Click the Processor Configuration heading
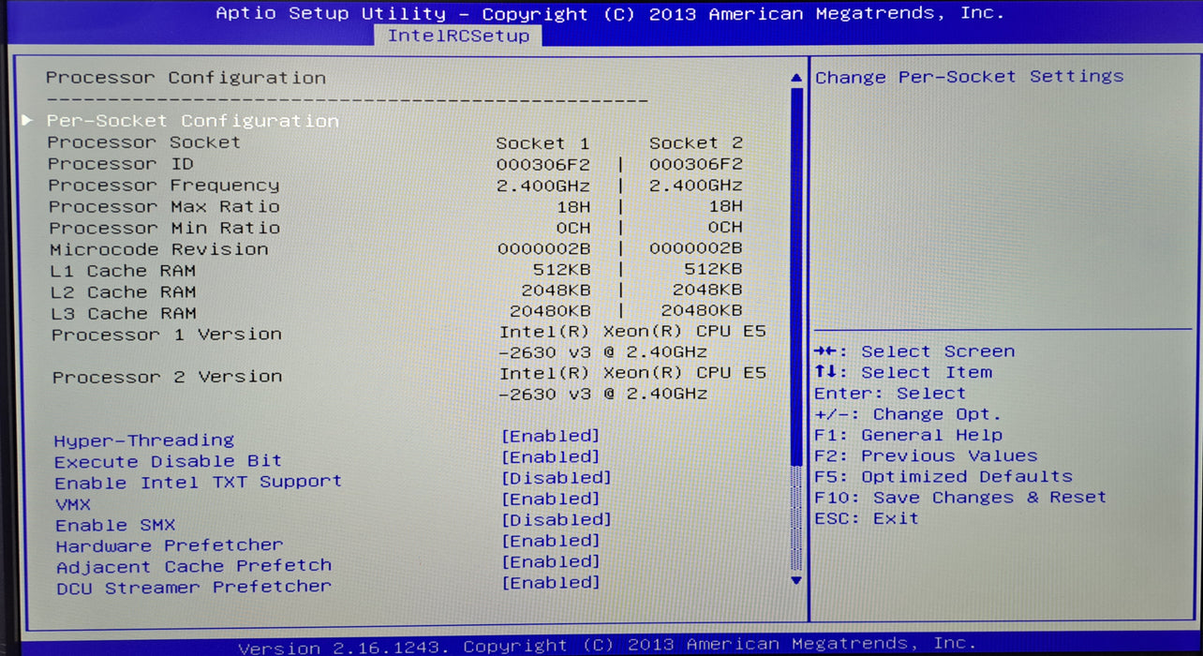The image size is (1203, 656). [x=186, y=78]
